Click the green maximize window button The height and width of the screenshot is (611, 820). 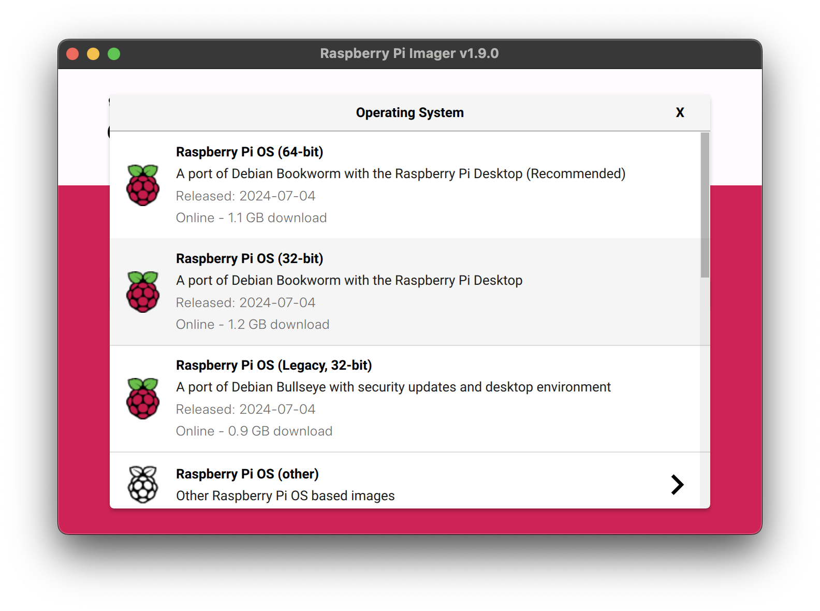(114, 54)
